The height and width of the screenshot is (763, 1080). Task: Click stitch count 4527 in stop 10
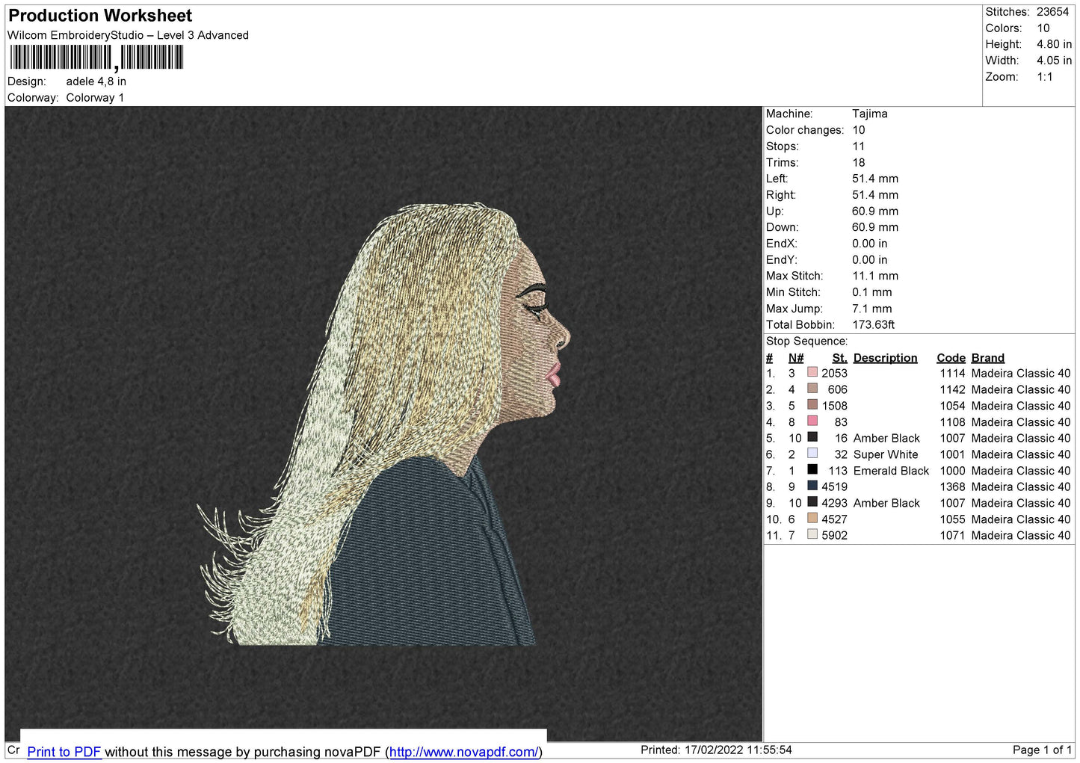point(834,519)
